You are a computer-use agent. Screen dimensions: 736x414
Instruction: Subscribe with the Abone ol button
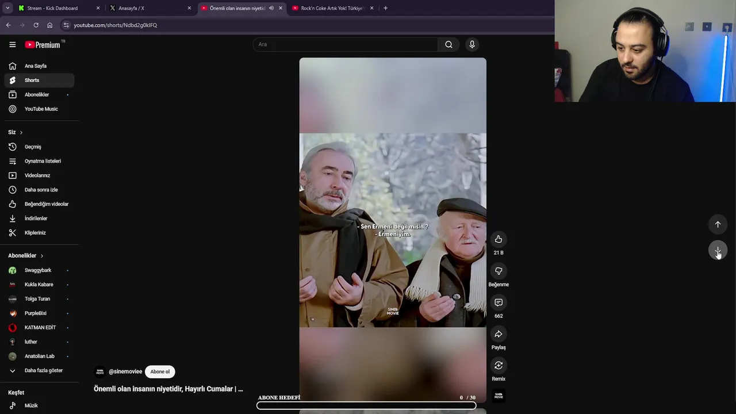160,371
